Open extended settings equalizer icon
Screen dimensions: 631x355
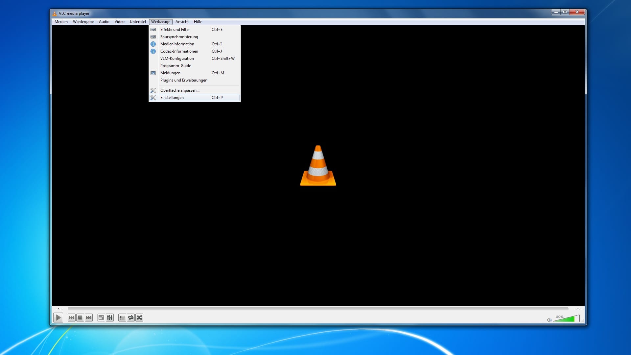click(110, 318)
